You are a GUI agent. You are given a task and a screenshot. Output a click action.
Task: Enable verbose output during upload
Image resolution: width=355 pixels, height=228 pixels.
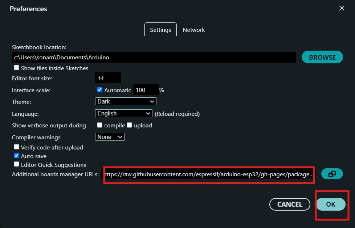tap(130, 125)
